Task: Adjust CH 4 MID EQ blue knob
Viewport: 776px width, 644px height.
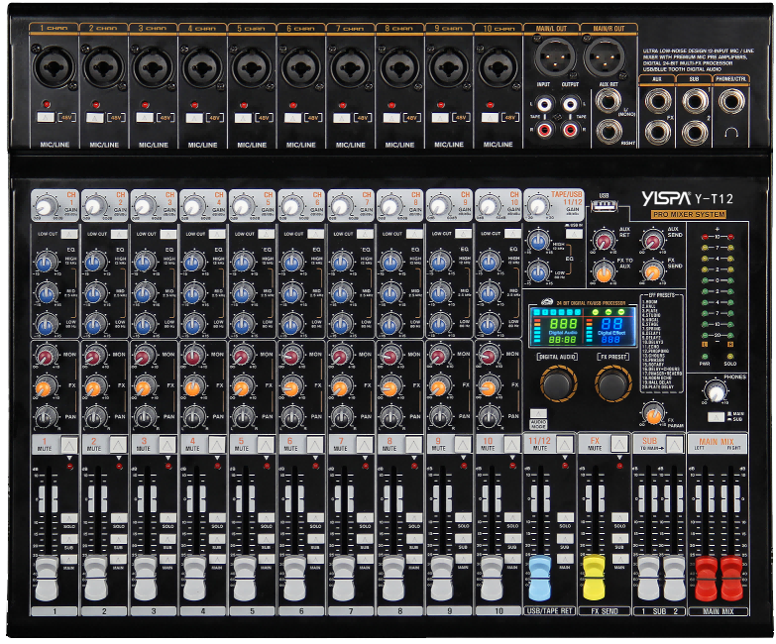Action: 193,294
